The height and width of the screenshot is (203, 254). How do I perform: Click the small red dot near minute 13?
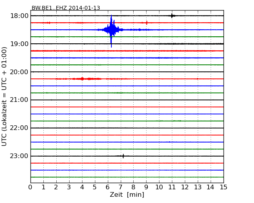197,79
